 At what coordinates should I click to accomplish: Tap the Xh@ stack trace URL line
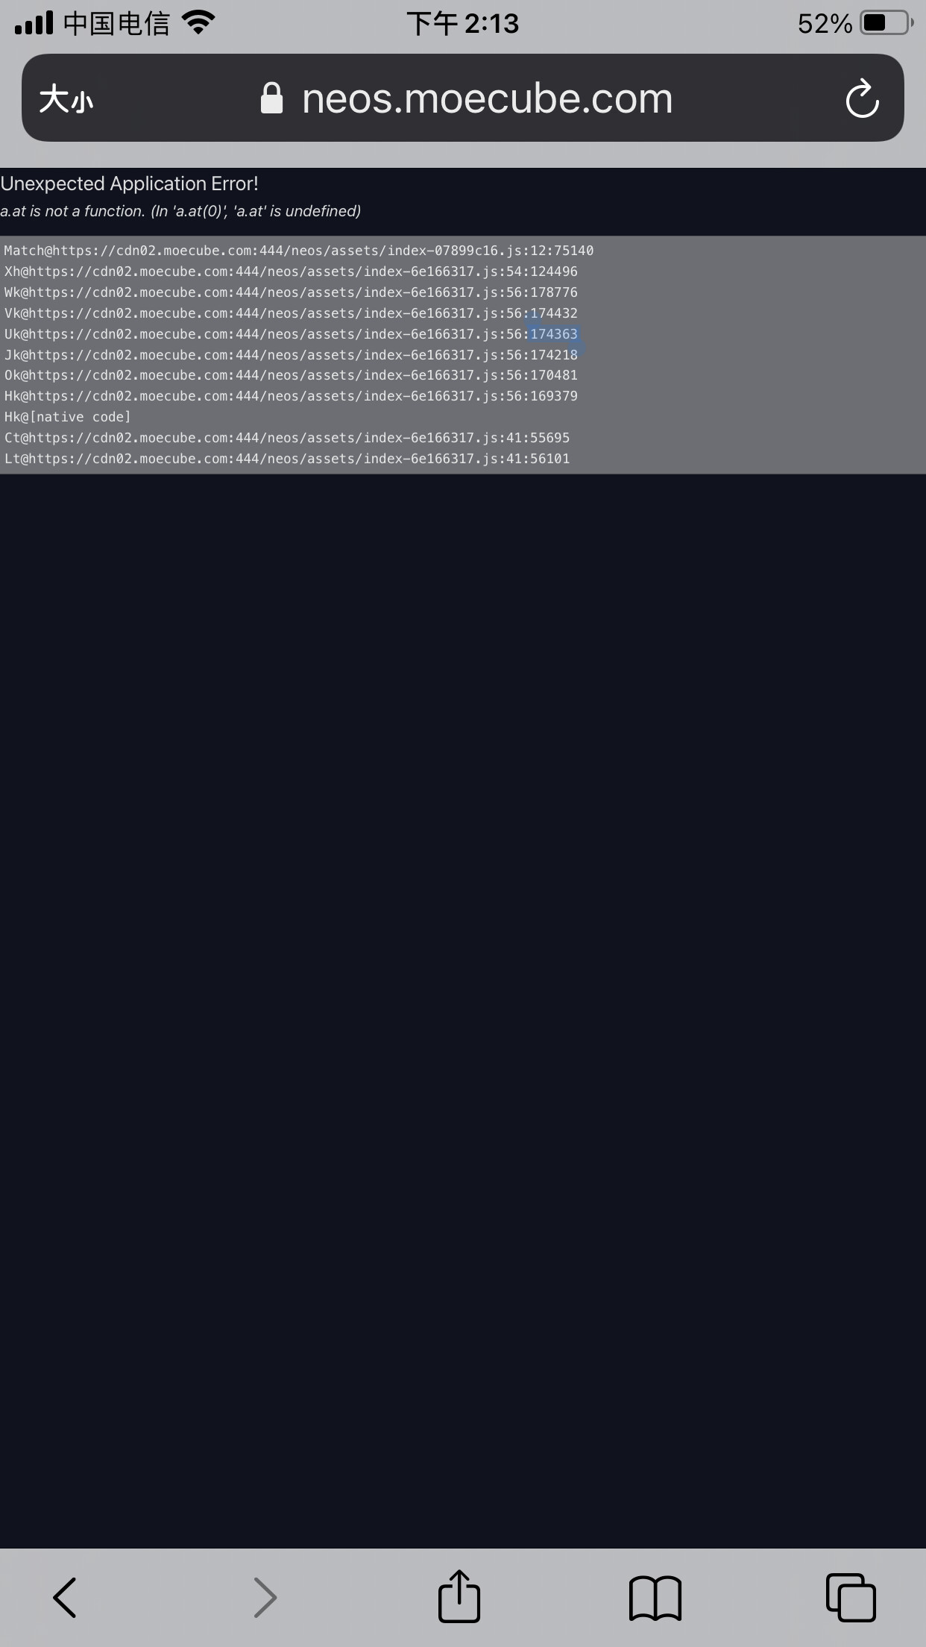click(291, 272)
